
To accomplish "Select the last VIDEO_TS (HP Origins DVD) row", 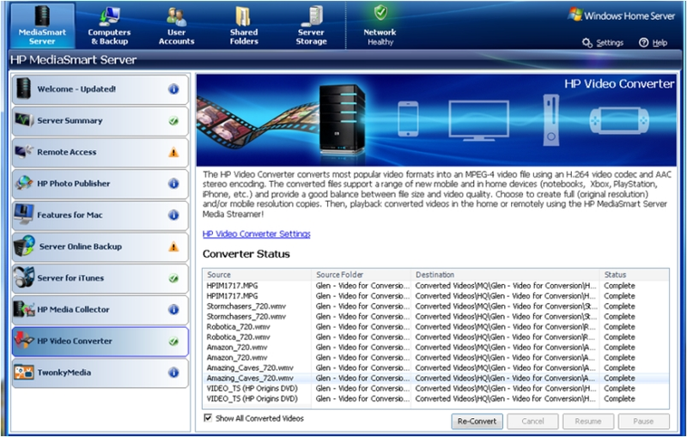I will (436, 399).
